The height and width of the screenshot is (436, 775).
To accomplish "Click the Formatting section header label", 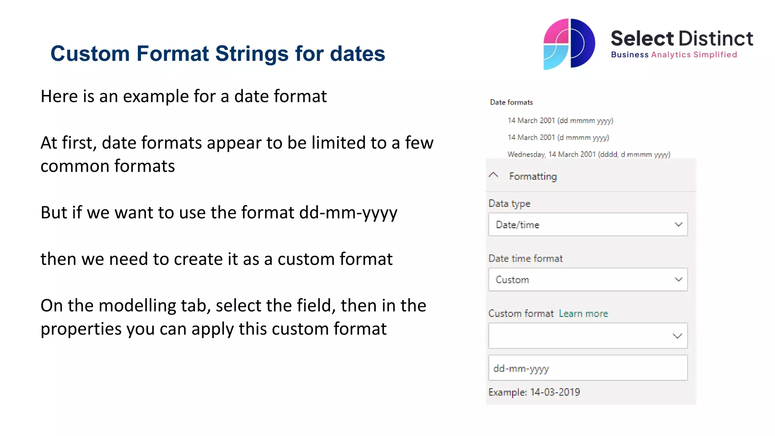I will click(x=533, y=176).
